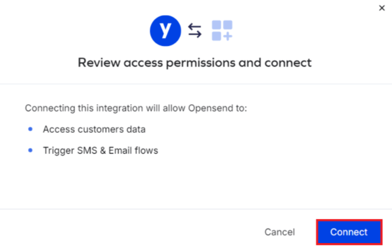This screenshot has width=392, height=250.
Task: Click the two-way sync arrows icon
Action: pos(195,30)
